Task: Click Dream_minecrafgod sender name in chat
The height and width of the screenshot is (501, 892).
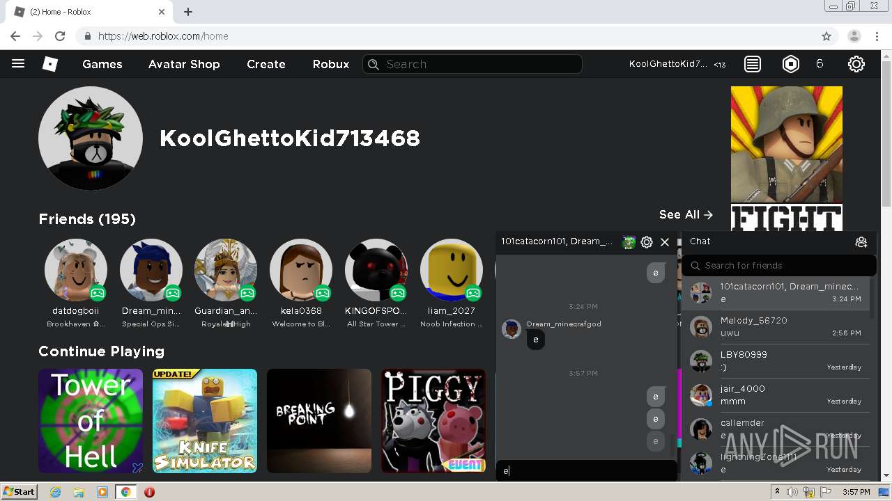Action: pos(564,324)
